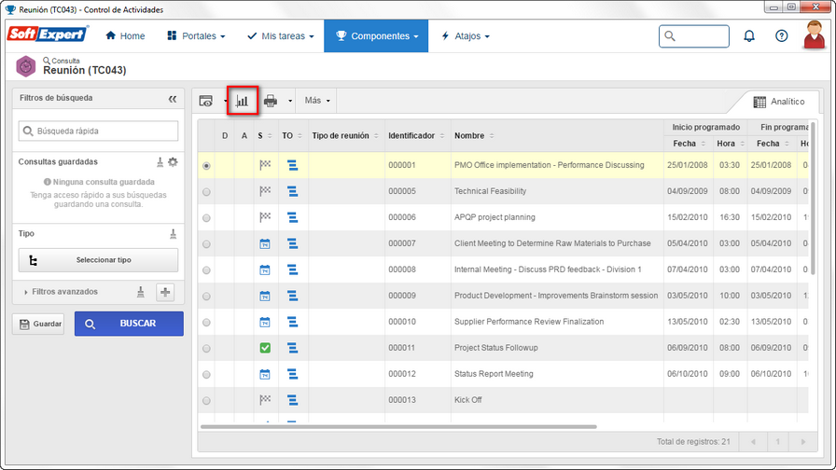The width and height of the screenshot is (836, 470).
Task: Go to next page arrow
Action: (x=803, y=442)
